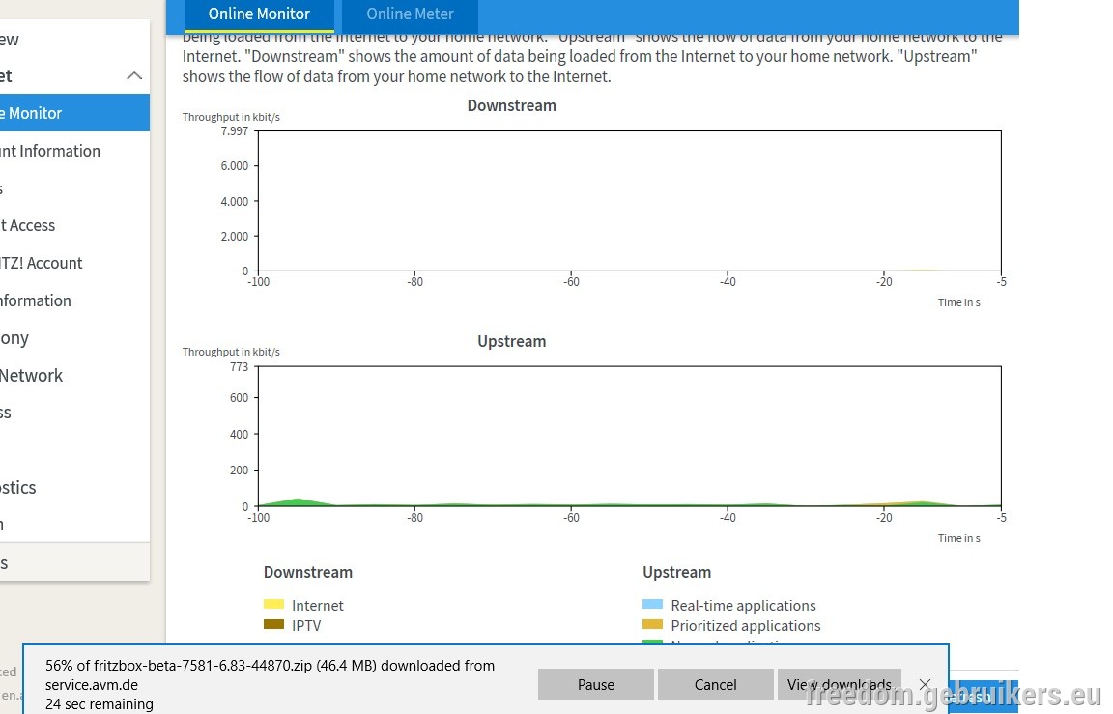
Task: Open View downloads from the download bar
Action: pyautogui.click(x=839, y=684)
